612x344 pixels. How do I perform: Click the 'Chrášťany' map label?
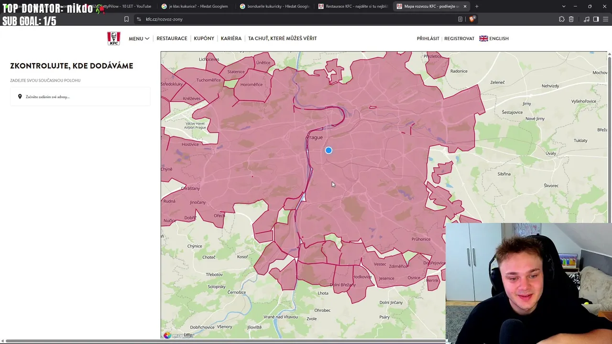click(190, 188)
